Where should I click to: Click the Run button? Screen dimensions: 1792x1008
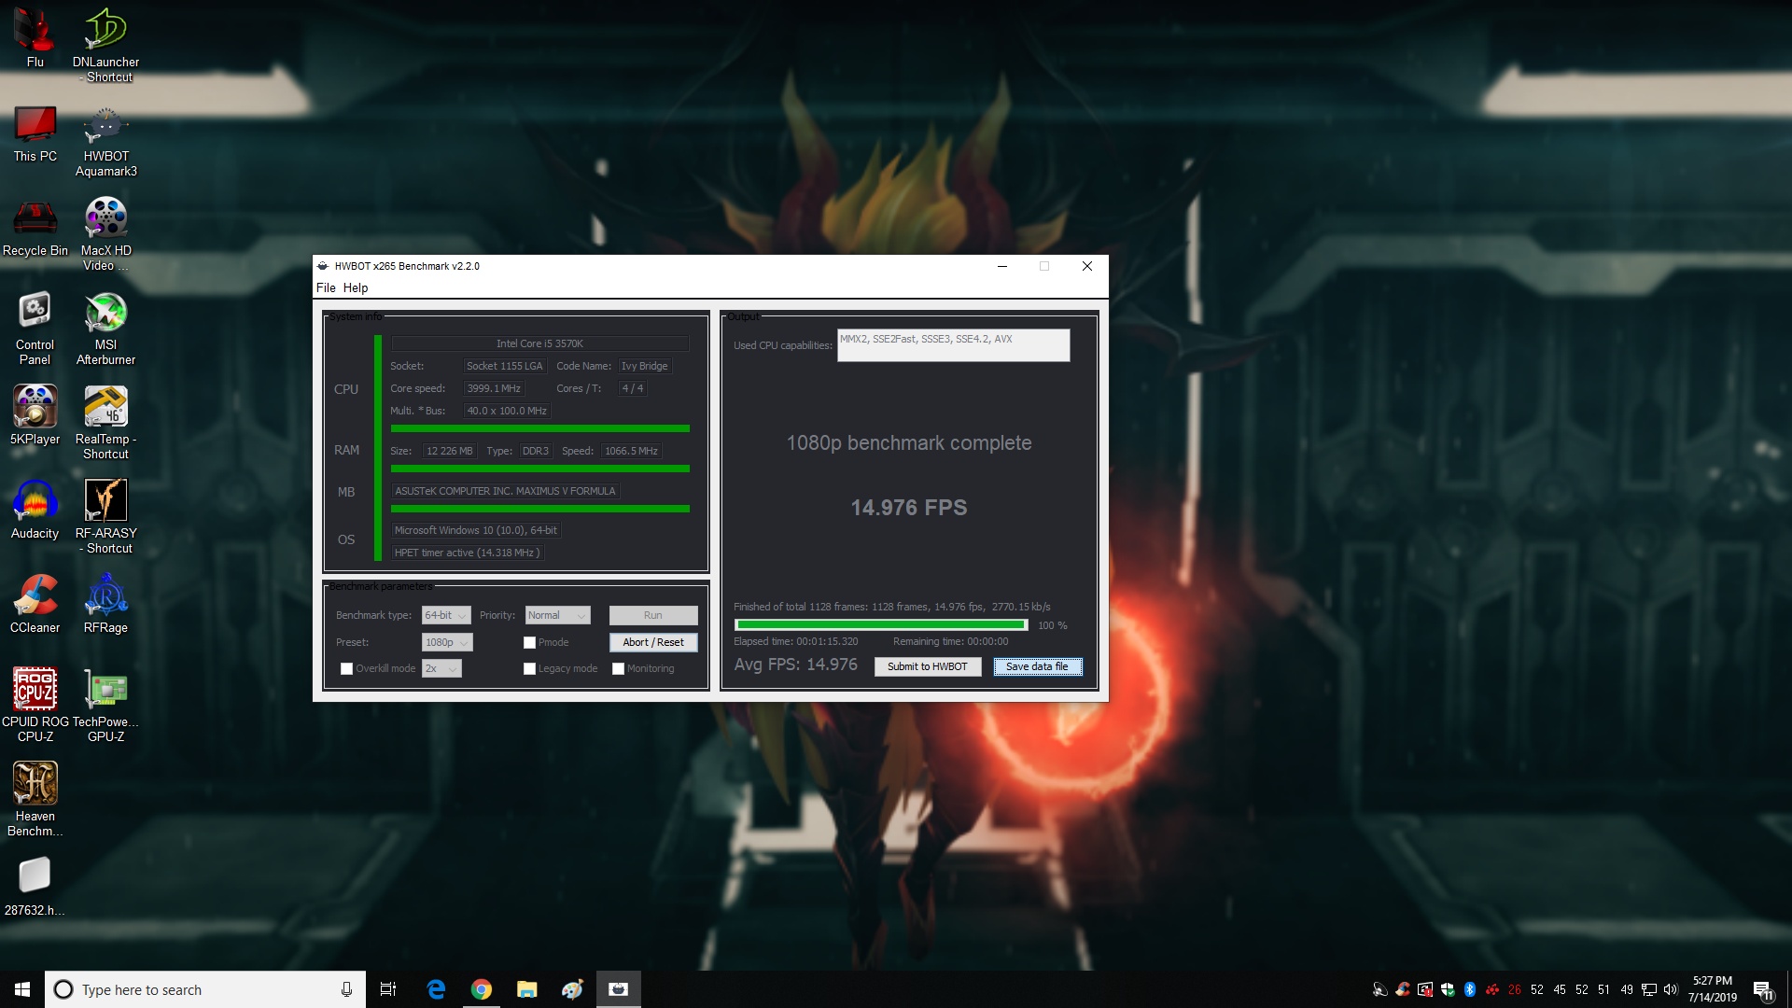point(653,615)
